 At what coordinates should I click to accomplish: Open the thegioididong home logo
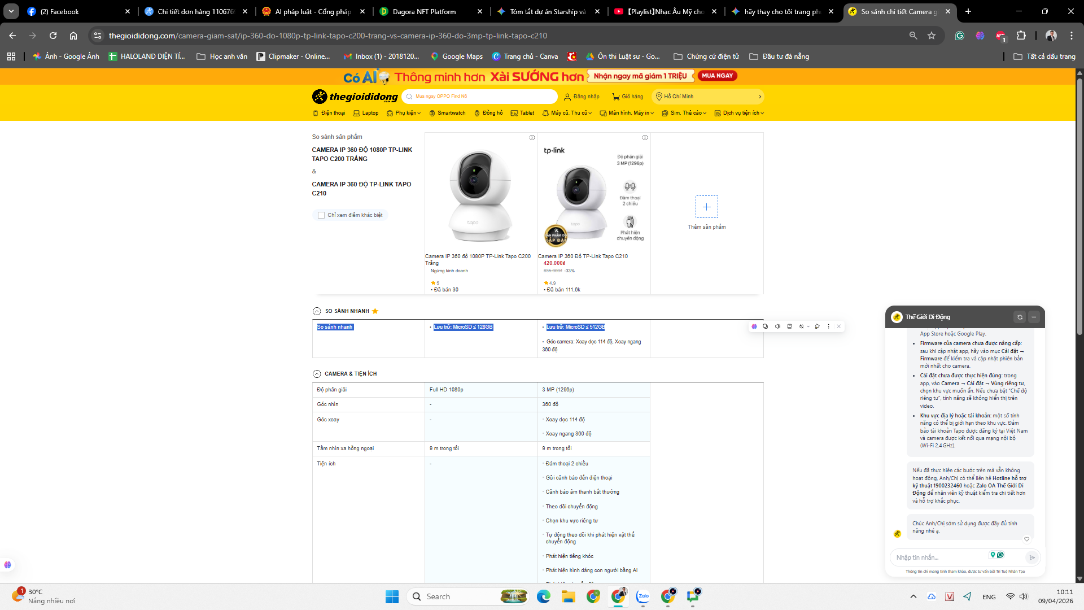coord(355,97)
